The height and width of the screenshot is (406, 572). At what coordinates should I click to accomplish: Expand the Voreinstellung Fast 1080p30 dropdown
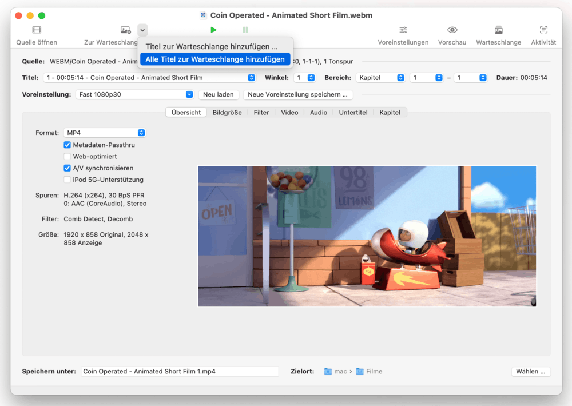pyautogui.click(x=134, y=95)
